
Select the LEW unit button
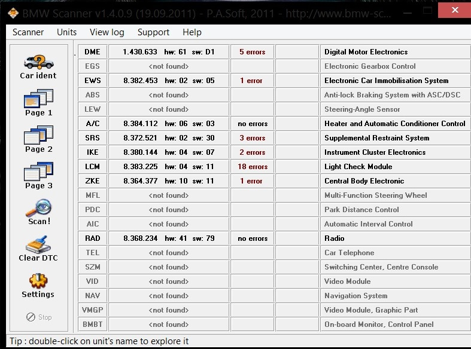(93, 109)
